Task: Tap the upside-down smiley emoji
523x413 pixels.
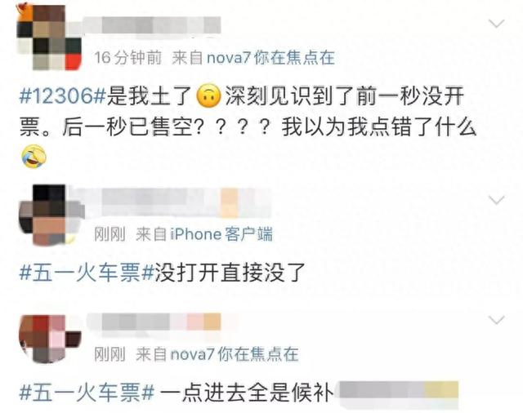Action: 209,96
